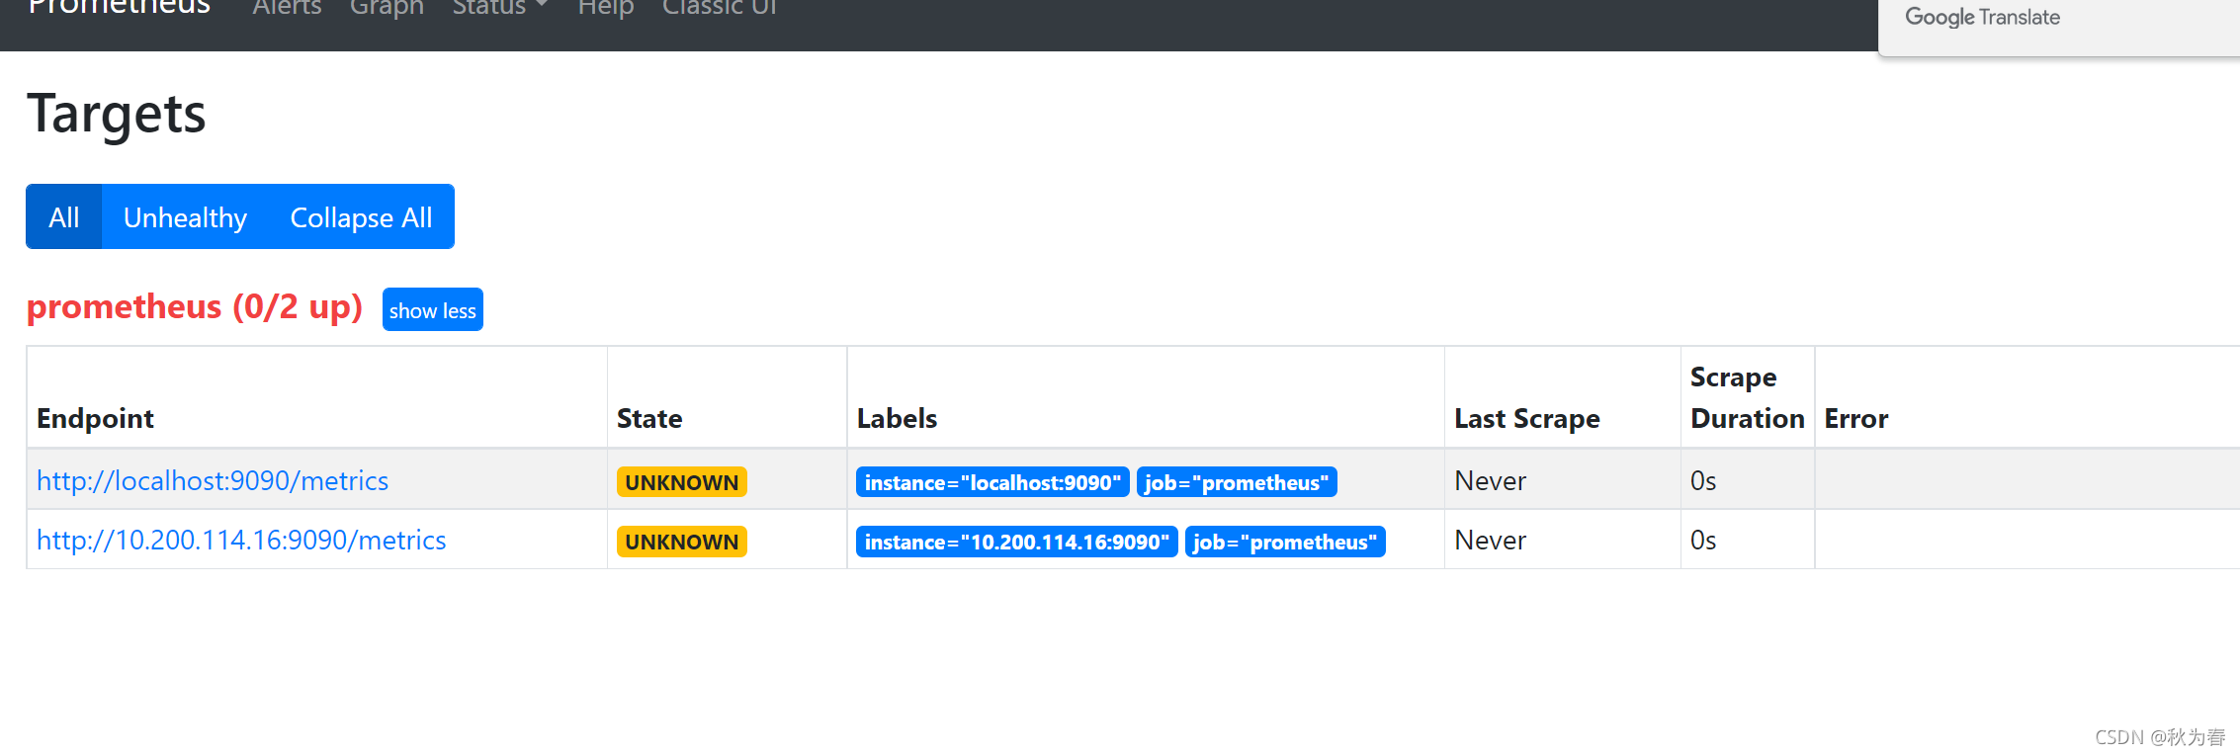Click Never last scrape for localhost row

[1491, 480]
